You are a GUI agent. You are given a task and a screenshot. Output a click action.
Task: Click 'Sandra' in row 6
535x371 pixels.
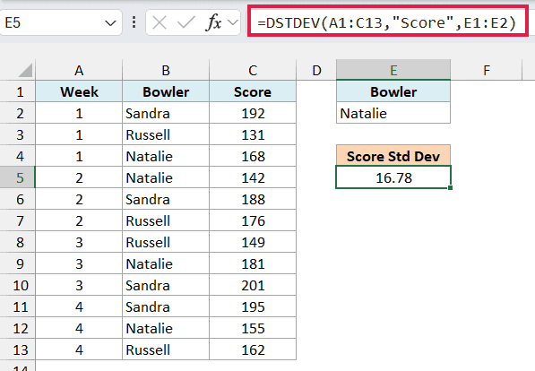(x=166, y=199)
